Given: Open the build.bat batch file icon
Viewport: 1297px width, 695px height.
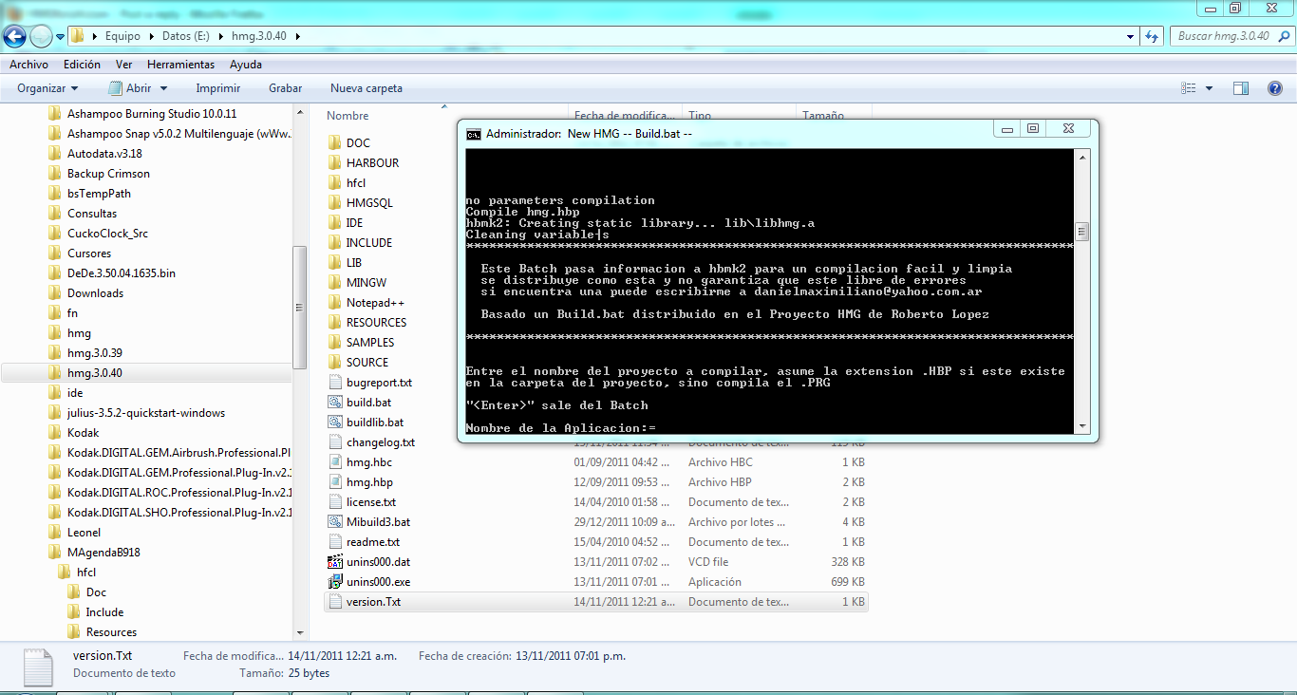Looking at the screenshot, I should tap(334, 403).
